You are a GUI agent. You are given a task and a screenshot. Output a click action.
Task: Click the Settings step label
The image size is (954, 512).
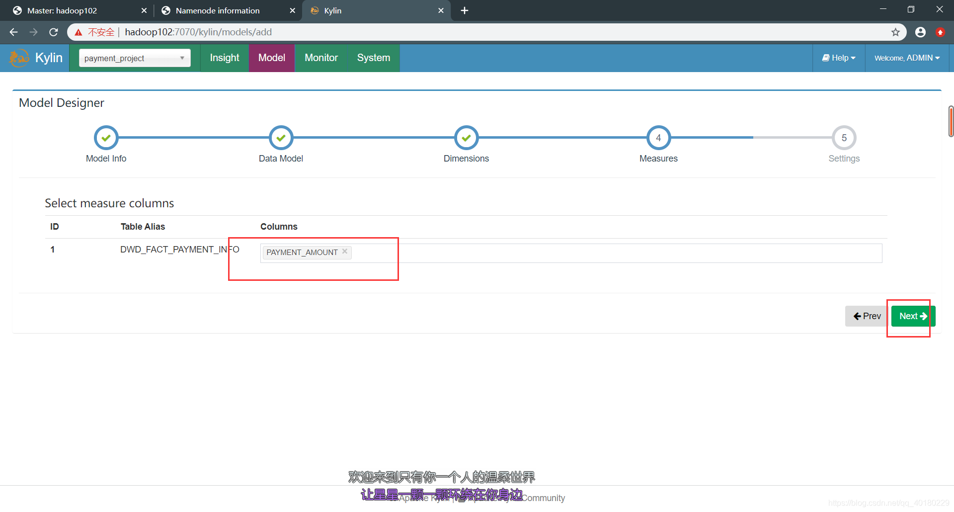(x=844, y=159)
